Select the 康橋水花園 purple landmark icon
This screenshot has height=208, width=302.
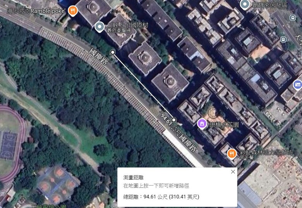[x=202, y=124]
